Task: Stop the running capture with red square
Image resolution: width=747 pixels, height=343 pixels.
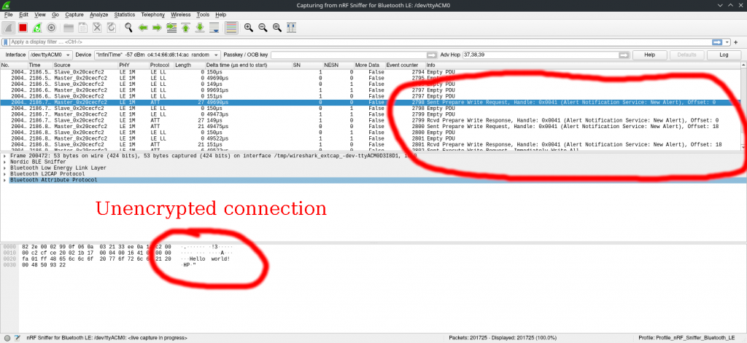Action: (x=23, y=28)
